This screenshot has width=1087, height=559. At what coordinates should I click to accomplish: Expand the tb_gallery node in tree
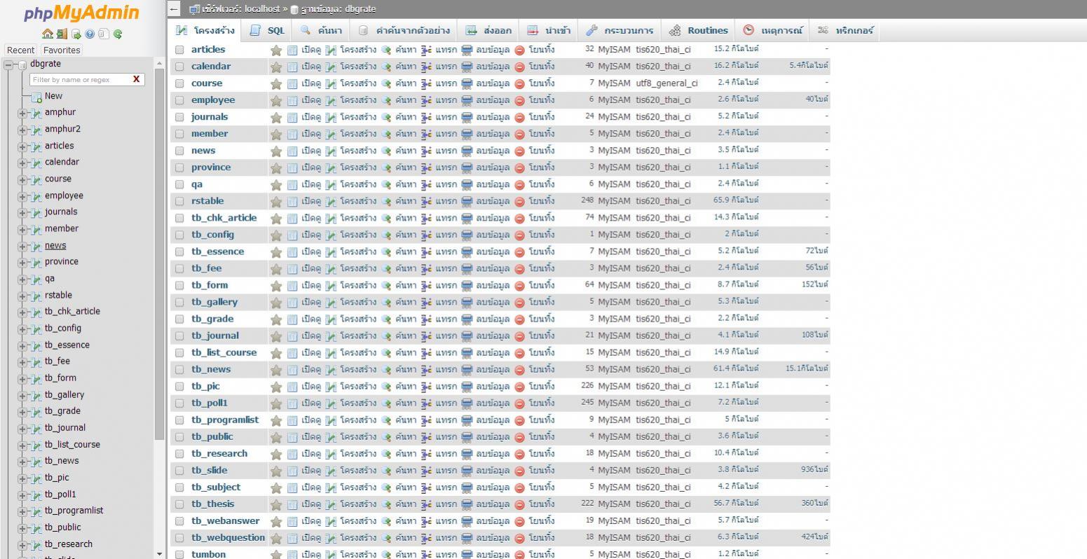[22, 395]
